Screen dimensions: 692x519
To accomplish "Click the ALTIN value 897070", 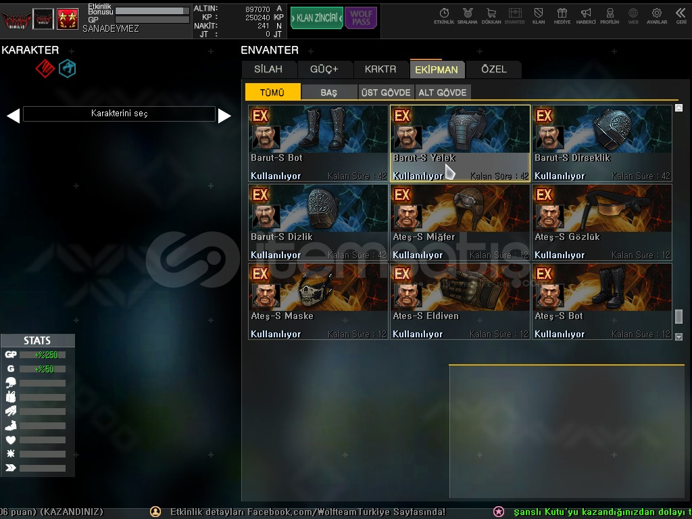I will pos(257,9).
